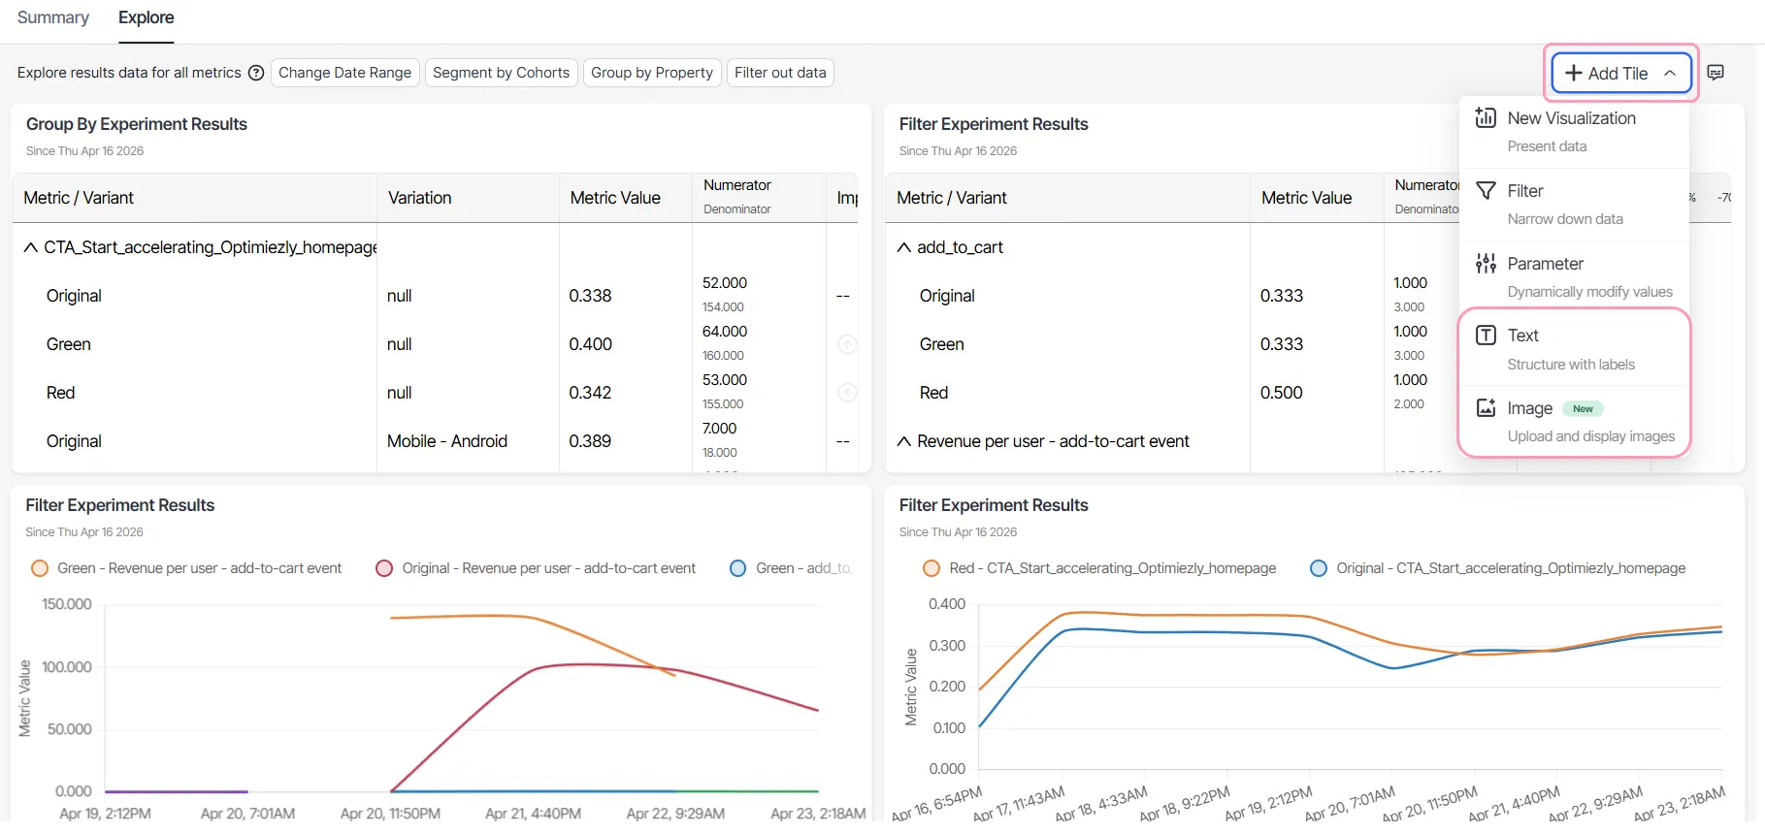Viewport: 1765px width, 833px height.
Task: Click the Text tile icon
Action: pos(1486,336)
